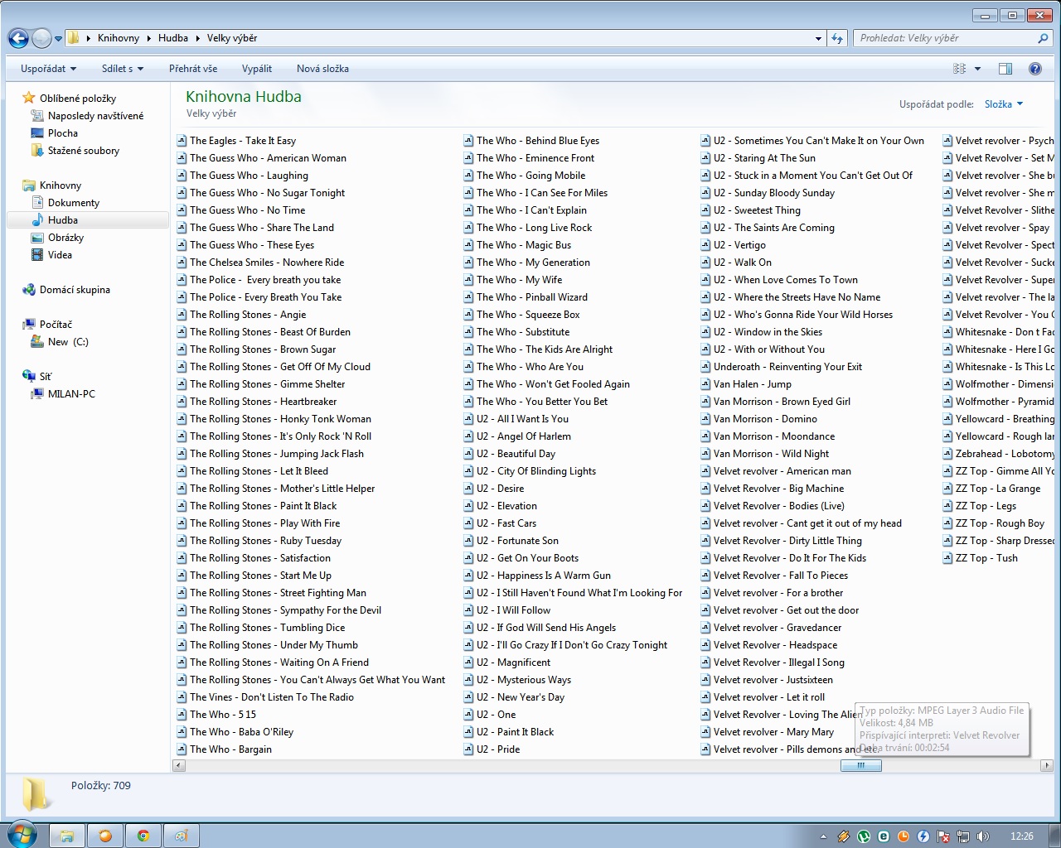
Task: Click the change view icon in toolbar
Action: (x=960, y=69)
